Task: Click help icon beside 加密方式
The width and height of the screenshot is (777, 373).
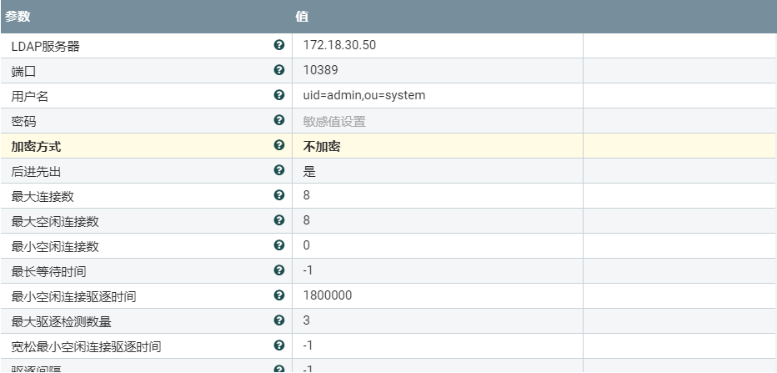Action: coord(278,146)
